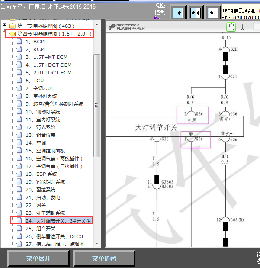
Task: Click the 您的专职客服 text
Action: (x=239, y=11)
